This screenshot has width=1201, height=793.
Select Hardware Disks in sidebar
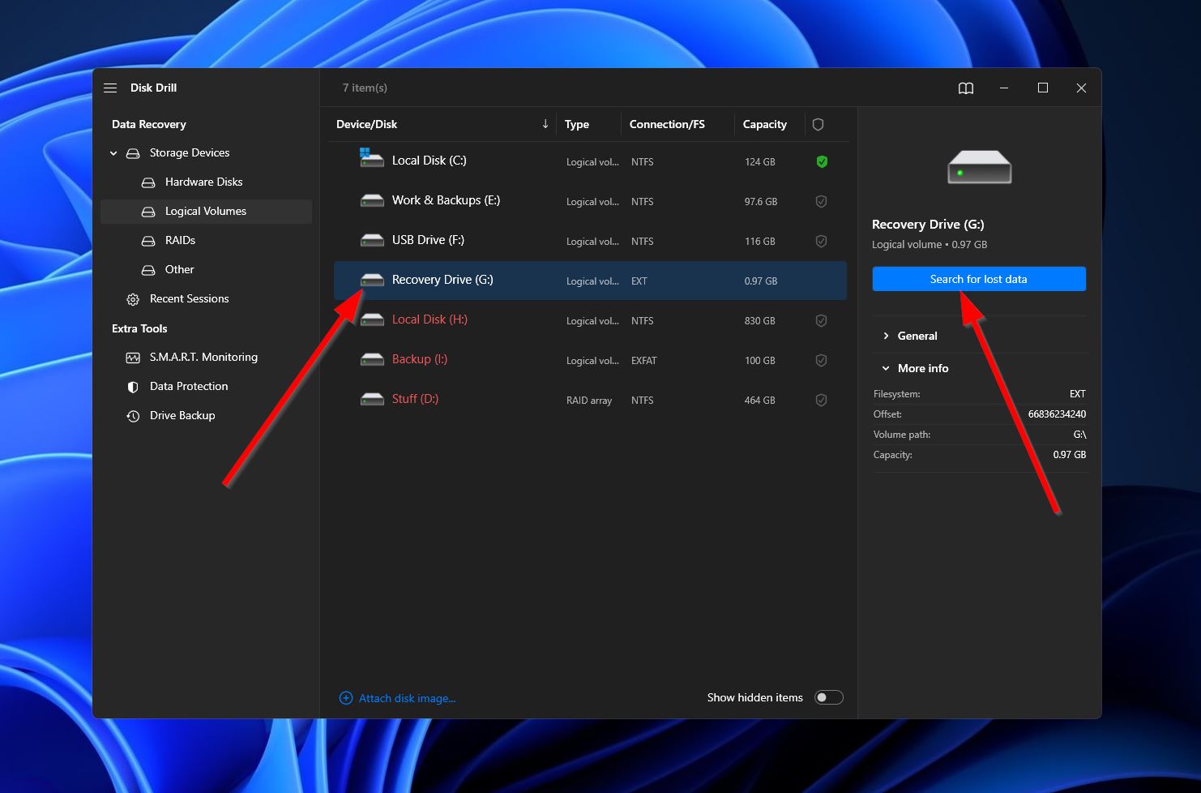click(203, 182)
